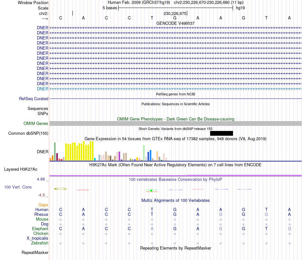Select the Human alignment row label

tap(42, 209)
